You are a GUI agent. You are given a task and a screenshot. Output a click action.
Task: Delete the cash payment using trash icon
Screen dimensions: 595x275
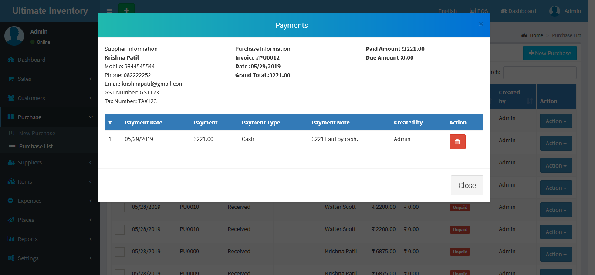click(457, 142)
